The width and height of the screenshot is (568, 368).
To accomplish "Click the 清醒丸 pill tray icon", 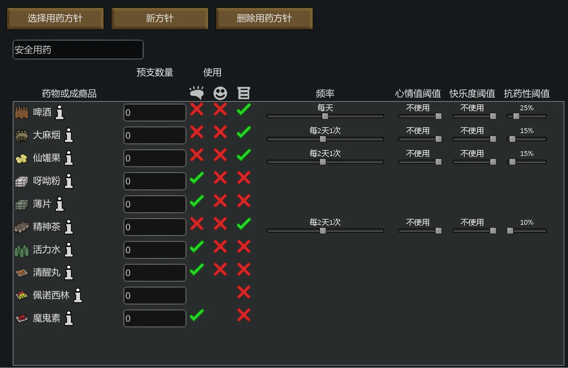I will coord(22,272).
